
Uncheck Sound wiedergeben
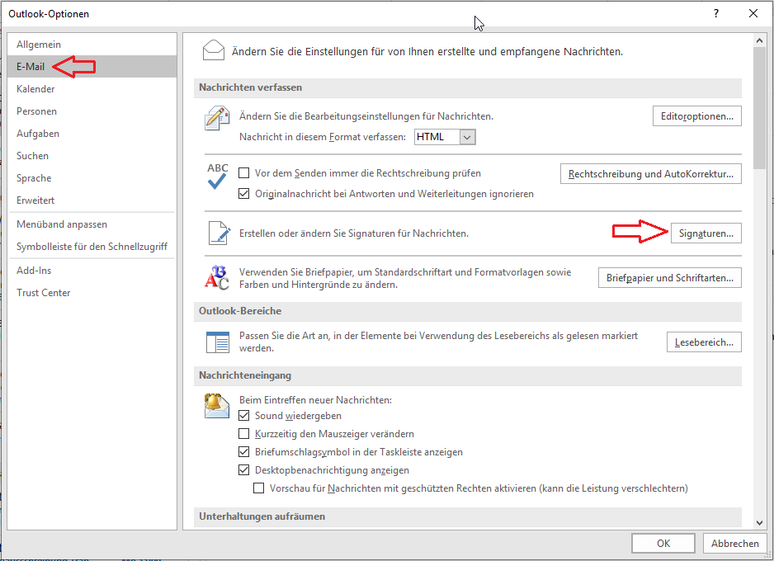(244, 416)
